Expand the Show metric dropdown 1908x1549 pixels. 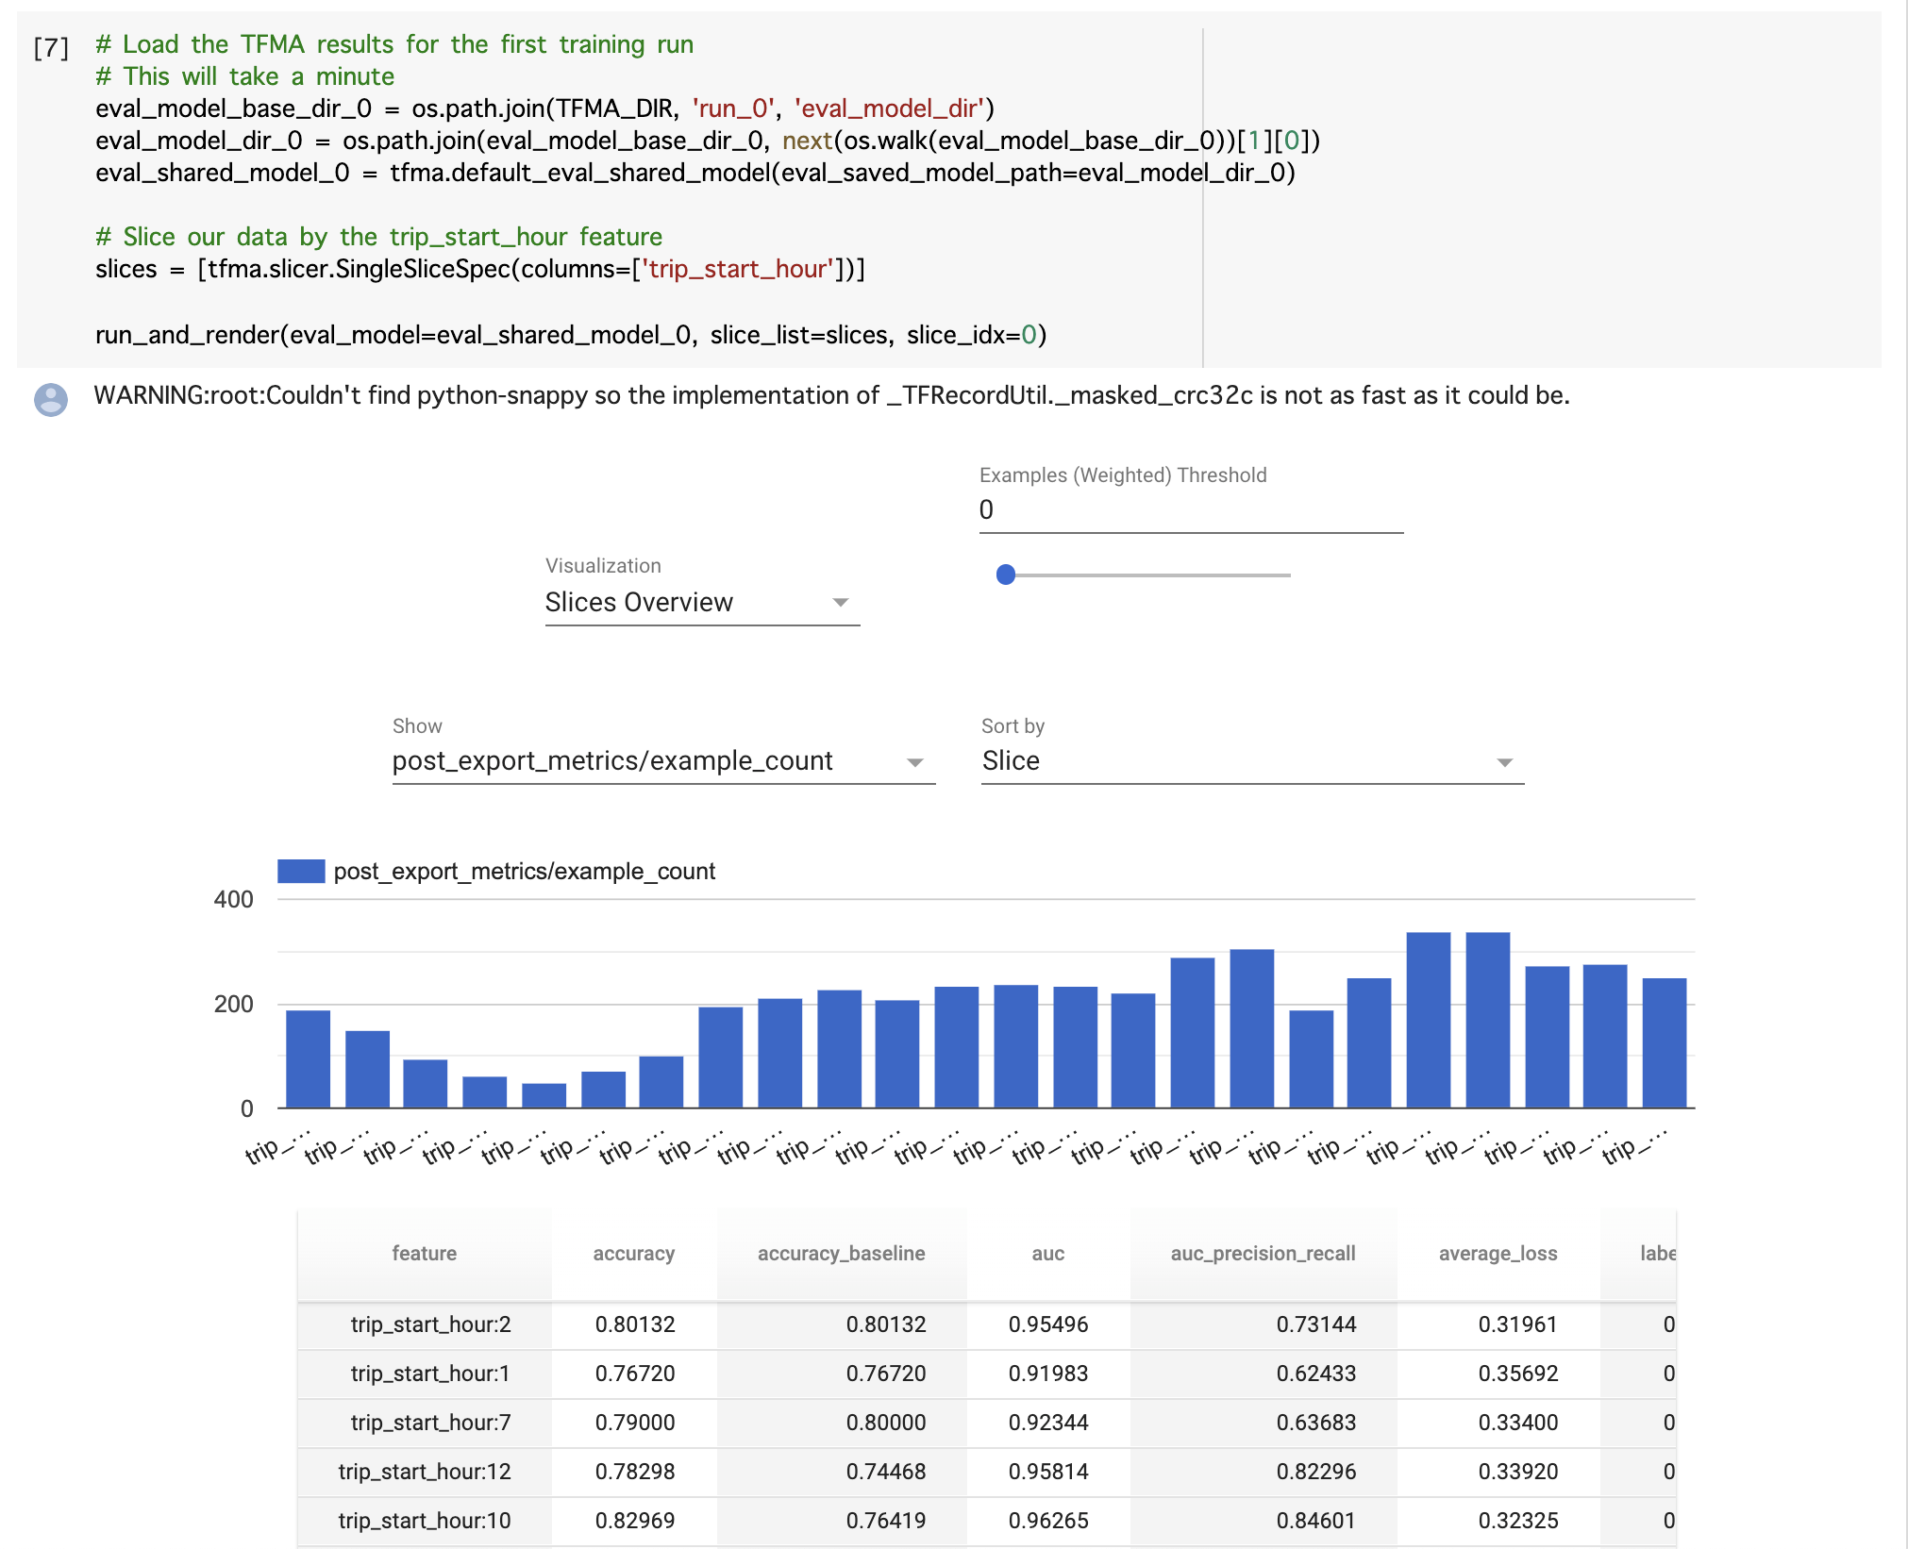[x=913, y=762]
